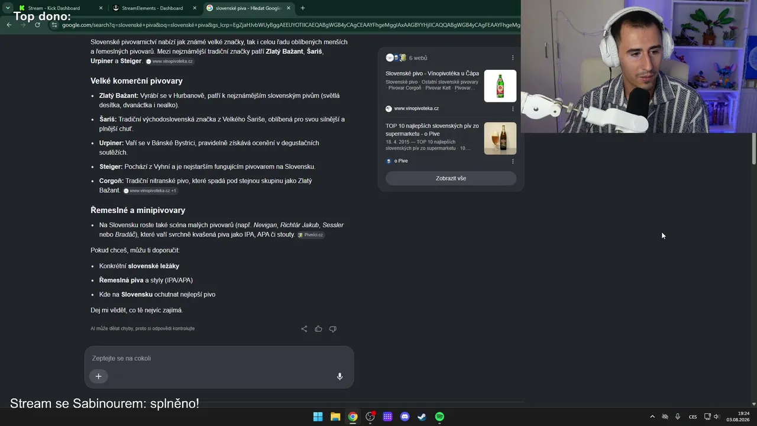Image resolution: width=757 pixels, height=426 pixels.
Task: Start voice input with the microphone icon
Action: pyautogui.click(x=339, y=376)
